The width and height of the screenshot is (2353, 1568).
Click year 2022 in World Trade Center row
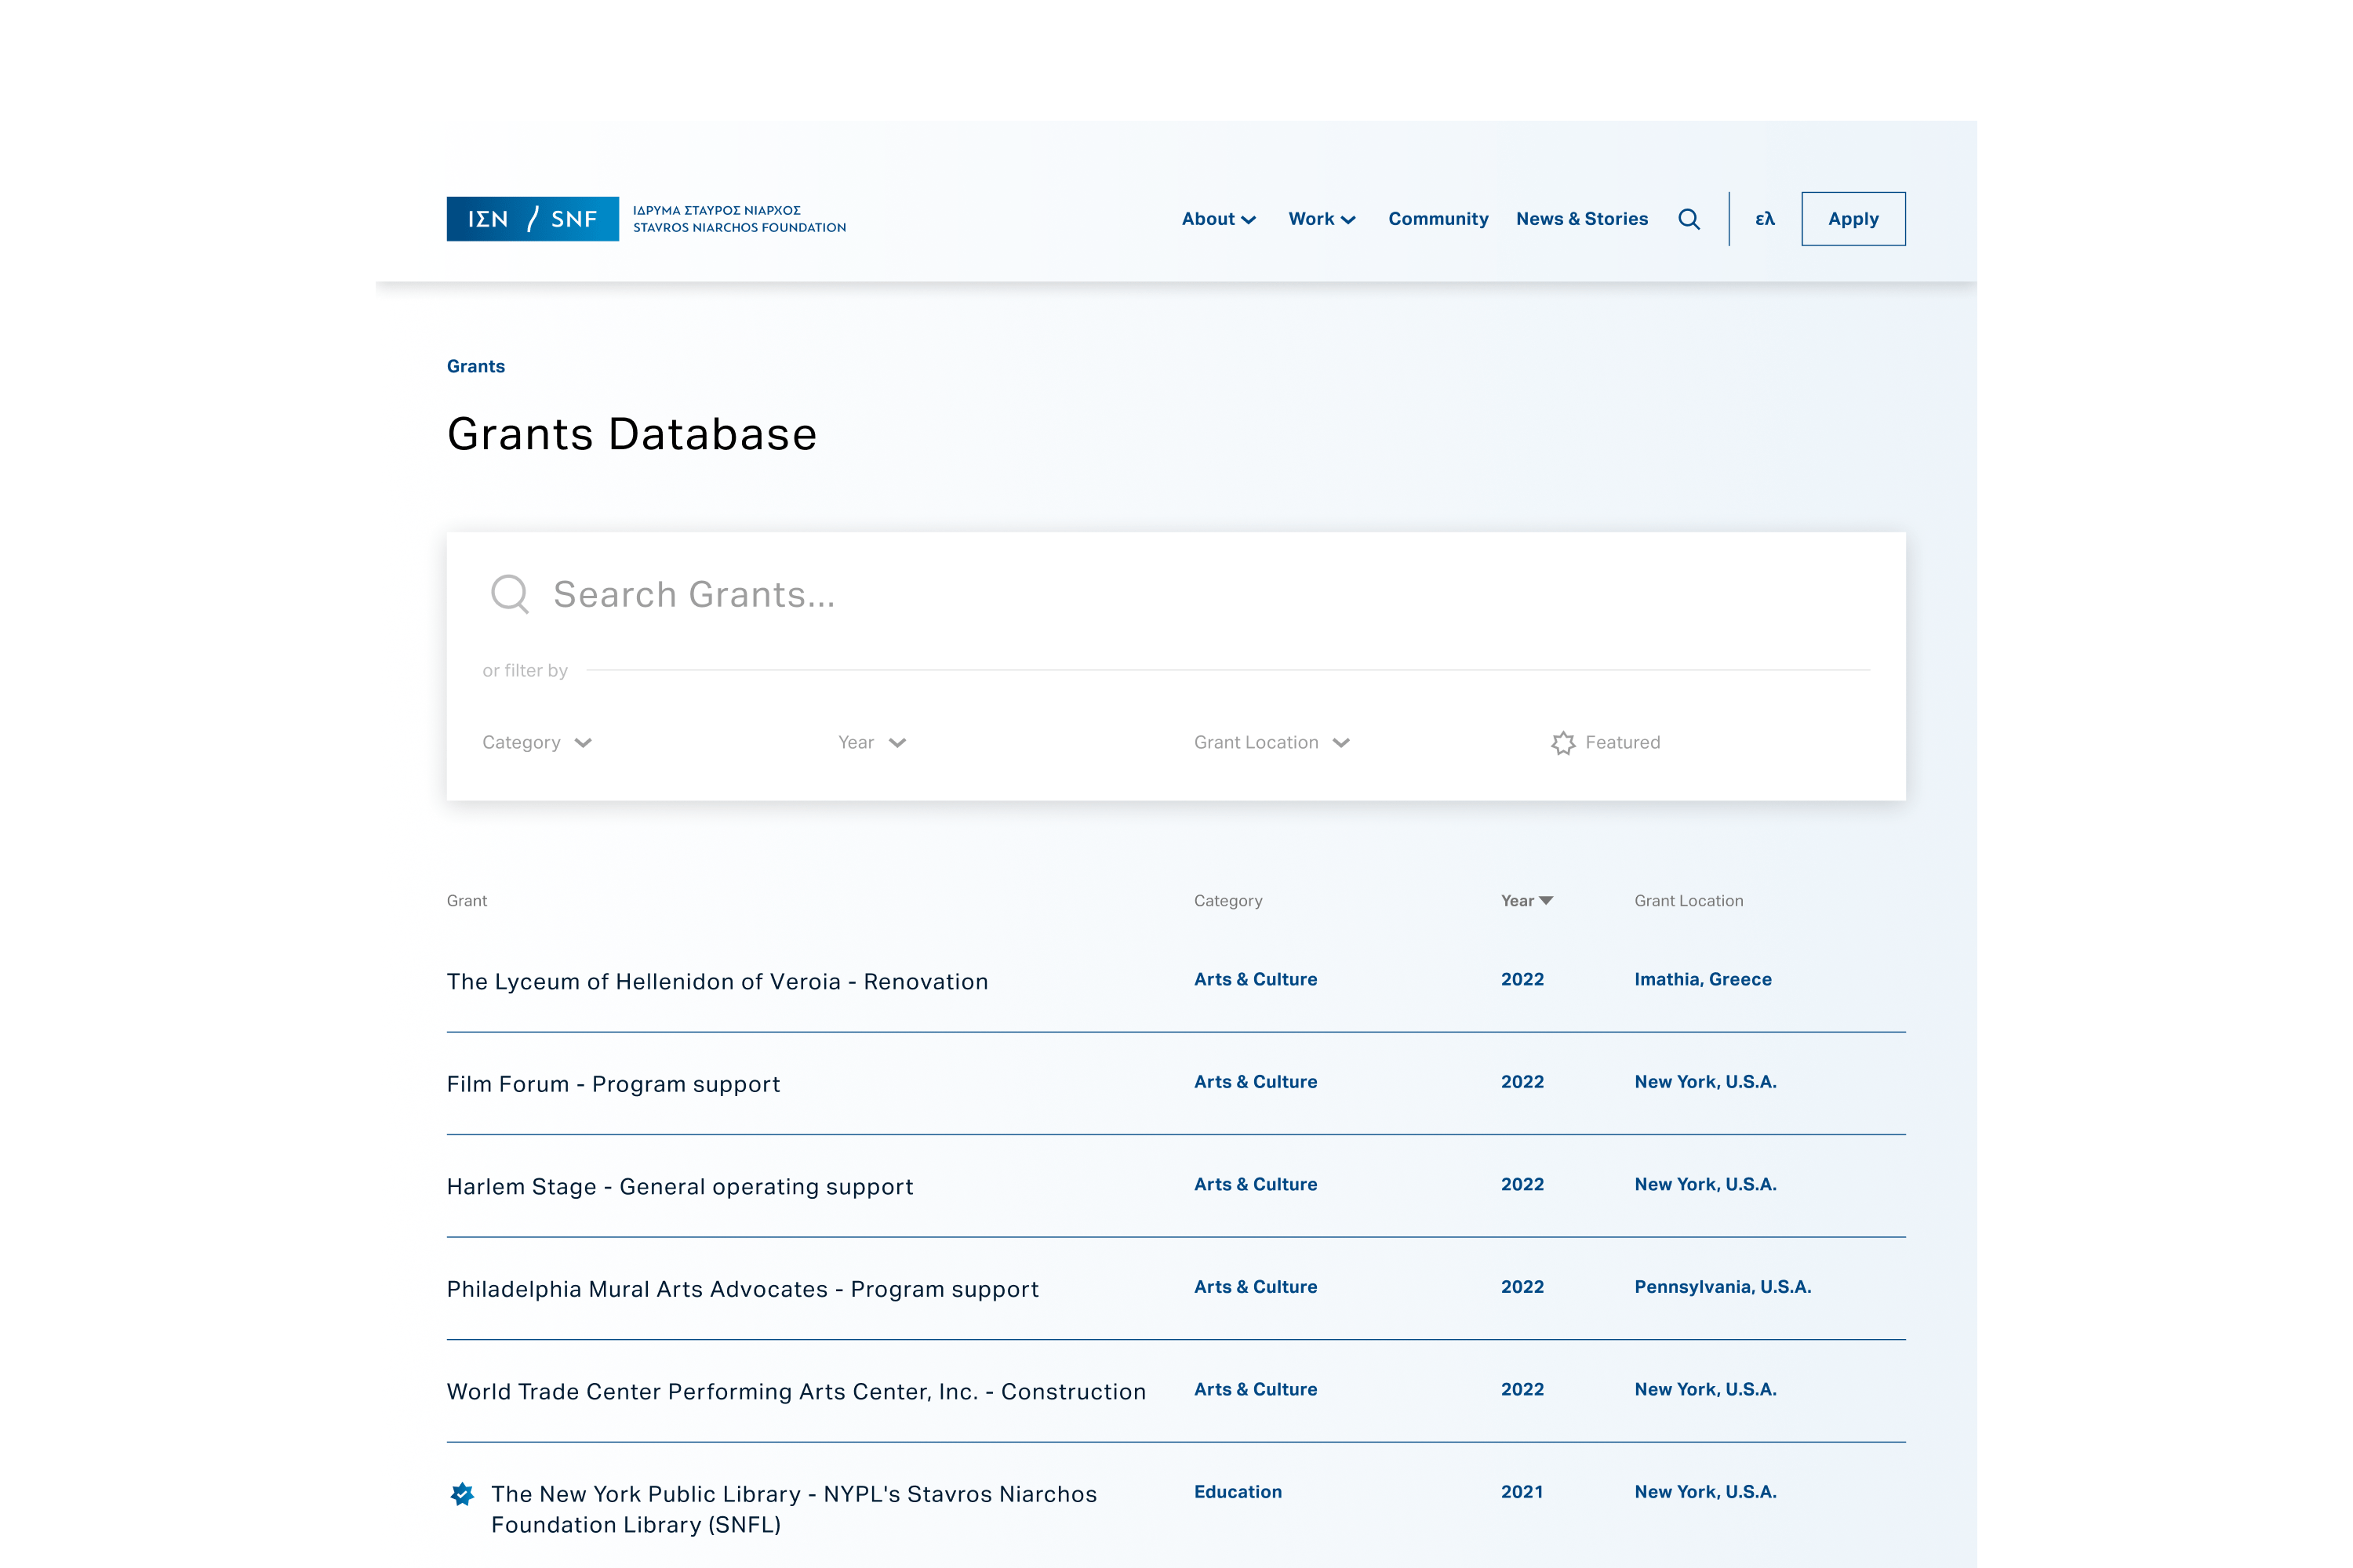pyautogui.click(x=1522, y=1389)
